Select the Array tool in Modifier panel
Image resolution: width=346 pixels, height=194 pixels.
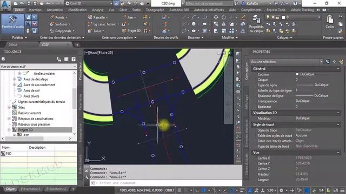click(x=232, y=31)
